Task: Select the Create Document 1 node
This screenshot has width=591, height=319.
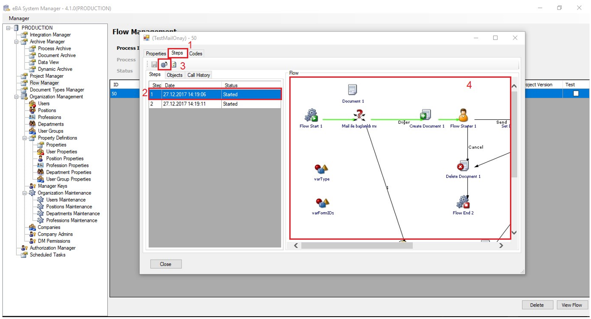Action: (425, 115)
